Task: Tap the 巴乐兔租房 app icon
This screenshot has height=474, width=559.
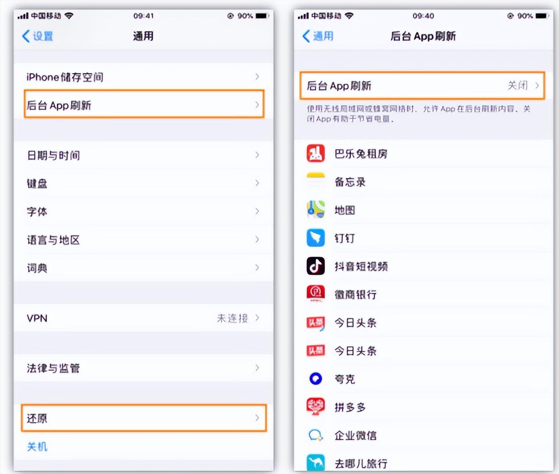Action: click(x=315, y=153)
